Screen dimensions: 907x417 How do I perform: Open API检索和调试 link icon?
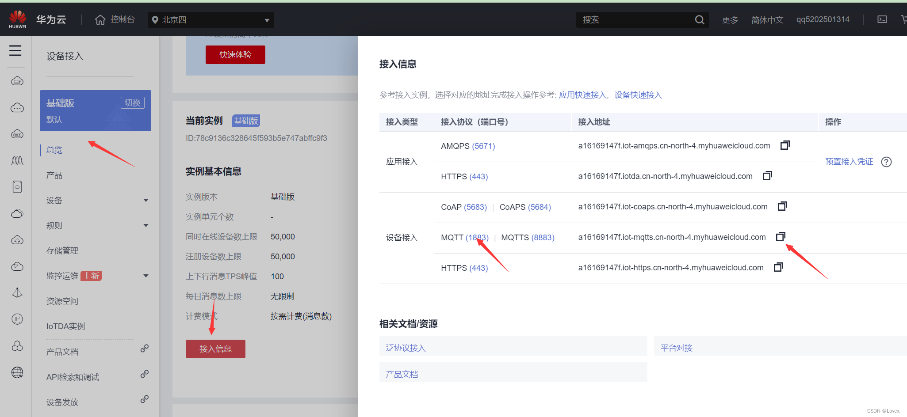tap(145, 374)
